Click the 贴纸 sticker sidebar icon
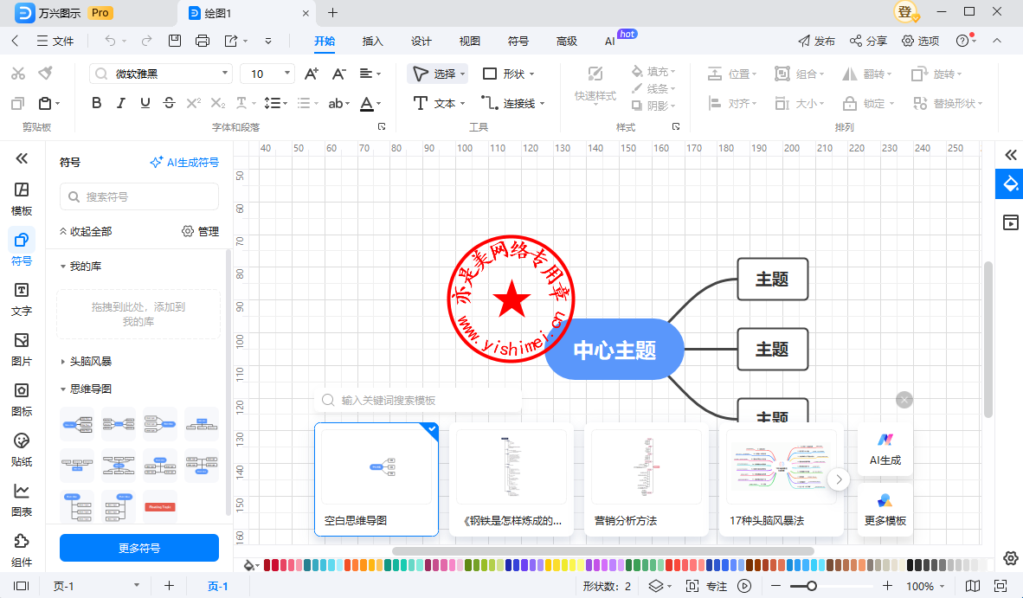 [22, 449]
